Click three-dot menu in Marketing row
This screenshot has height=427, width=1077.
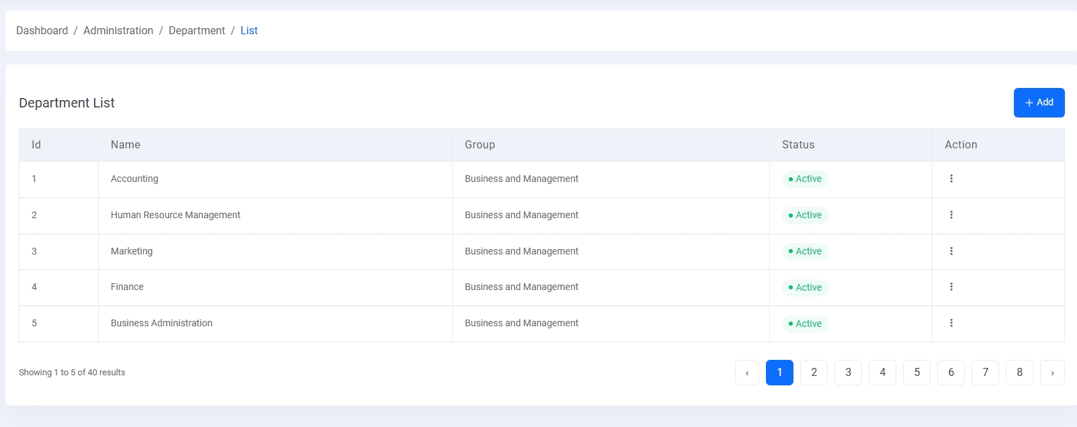point(951,251)
